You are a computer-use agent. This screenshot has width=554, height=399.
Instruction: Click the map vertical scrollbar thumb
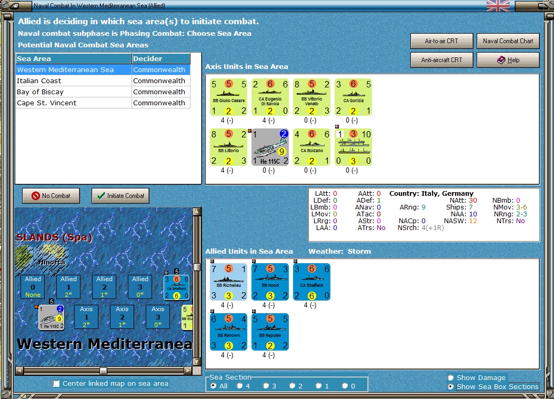point(197,266)
